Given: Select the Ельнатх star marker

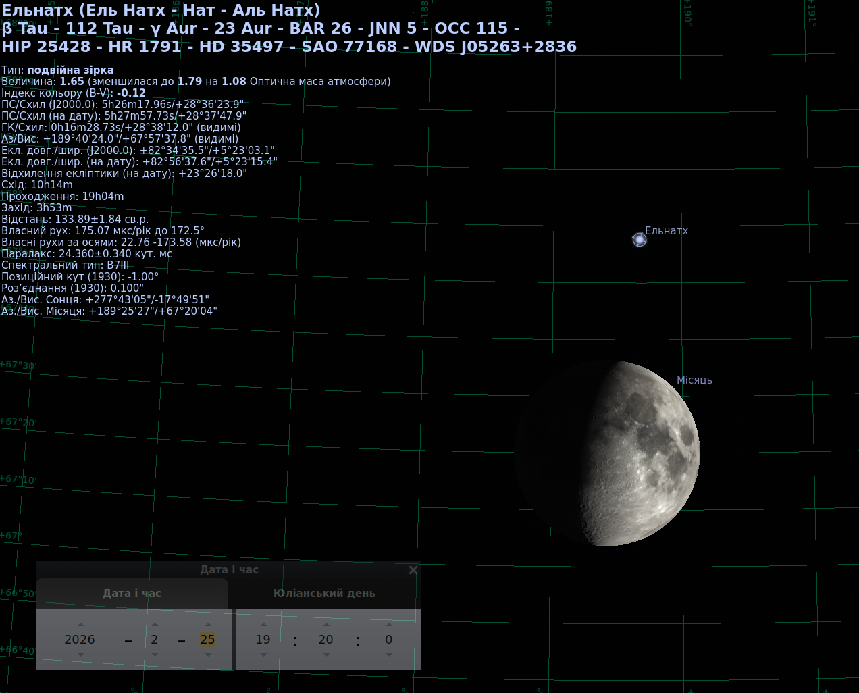Looking at the screenshot, I should pos(640,240).
